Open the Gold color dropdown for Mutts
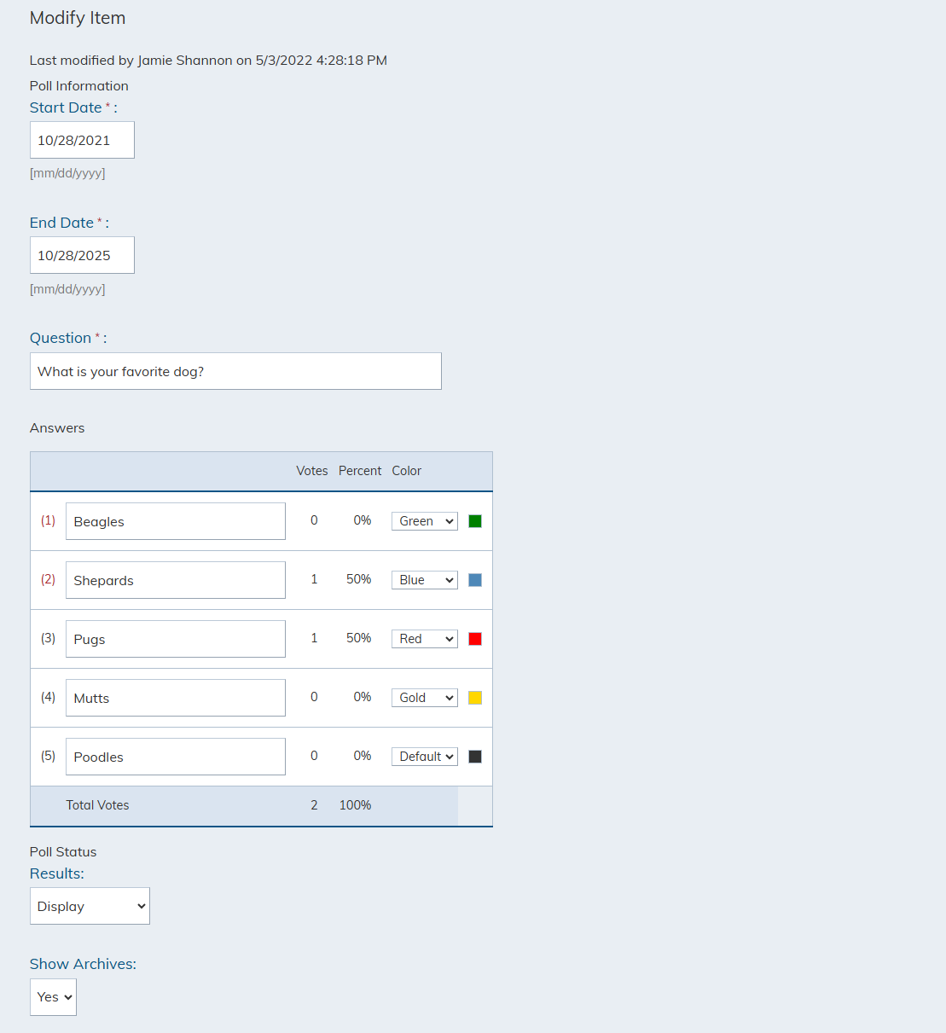946x1033 pixels. pos(425,698)
